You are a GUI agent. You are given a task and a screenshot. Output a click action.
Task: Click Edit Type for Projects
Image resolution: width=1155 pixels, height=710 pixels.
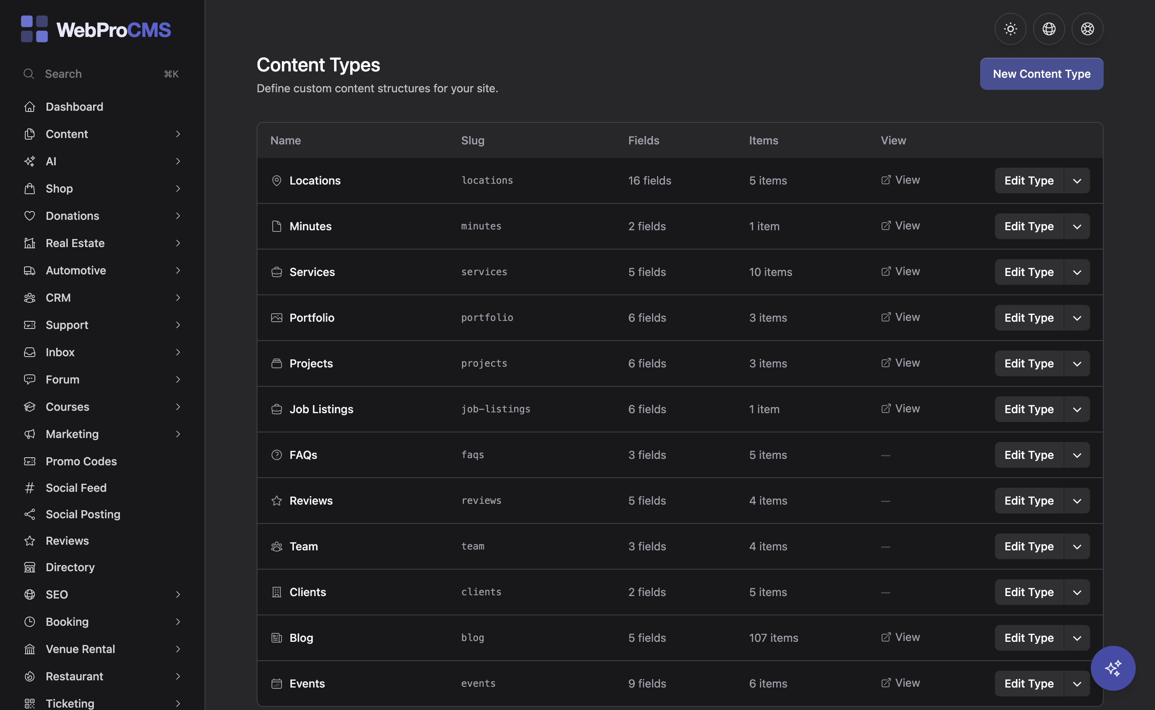pyautogui.click(x=1029, y=363)
